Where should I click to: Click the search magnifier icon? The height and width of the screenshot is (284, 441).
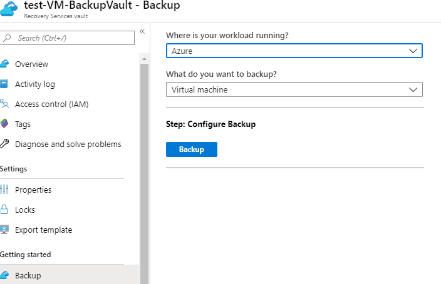(7, 38)
